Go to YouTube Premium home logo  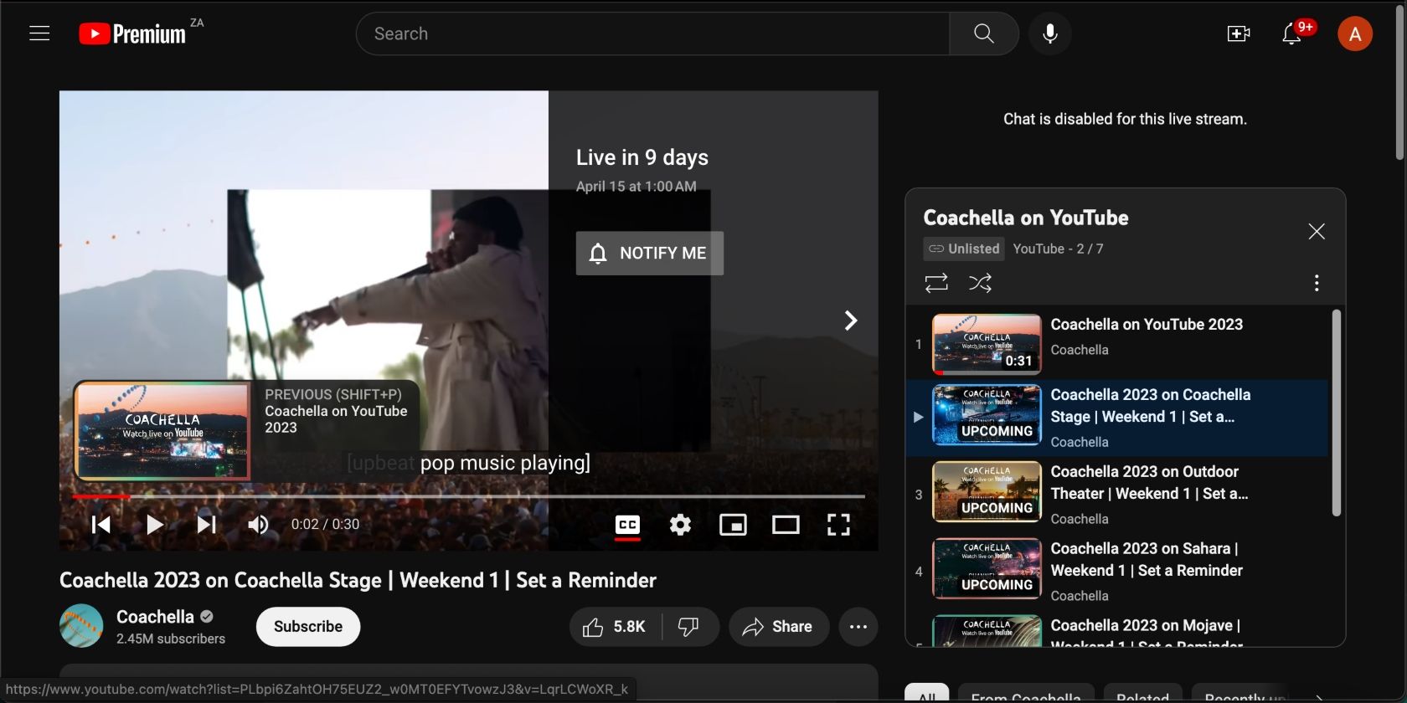(x=132, y=33)
